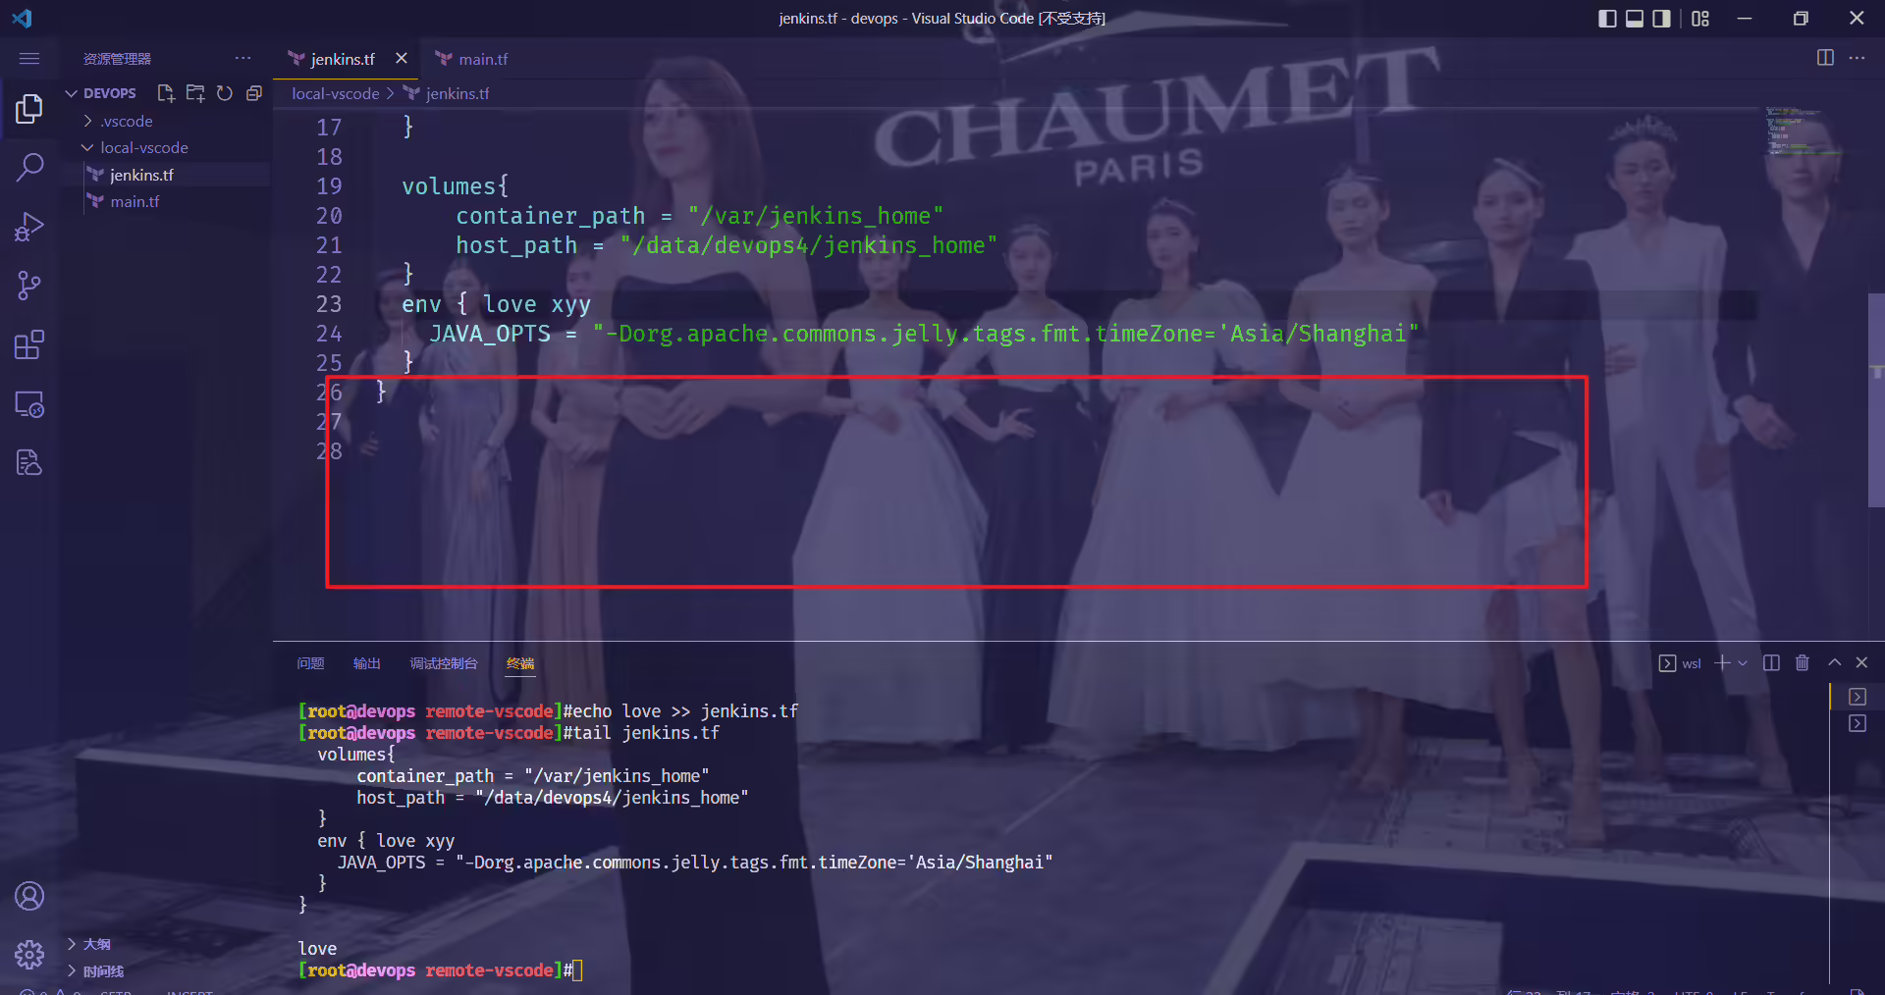Click explorer title 资源管理器

tap(117, 59)
